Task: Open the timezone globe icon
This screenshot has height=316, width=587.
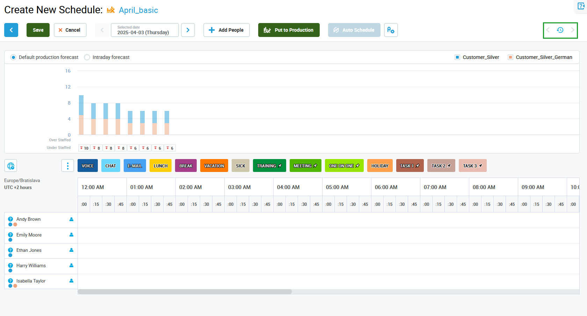Action: 11,166
